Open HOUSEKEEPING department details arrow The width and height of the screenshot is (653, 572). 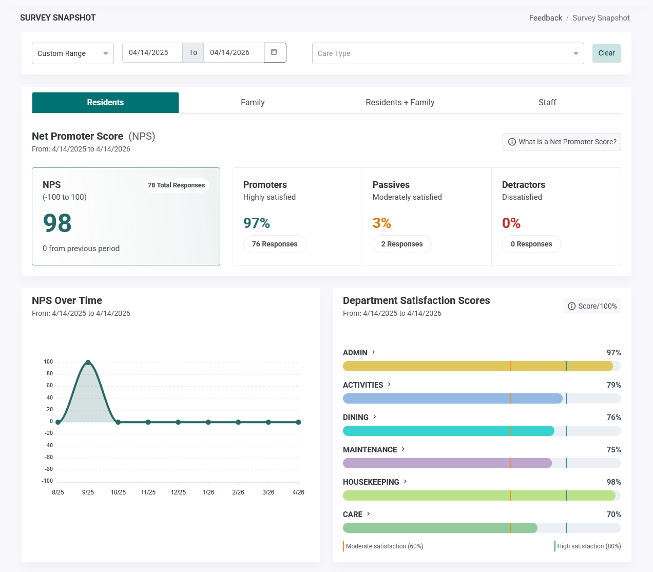pyautogui.click(x=405, y=482)
